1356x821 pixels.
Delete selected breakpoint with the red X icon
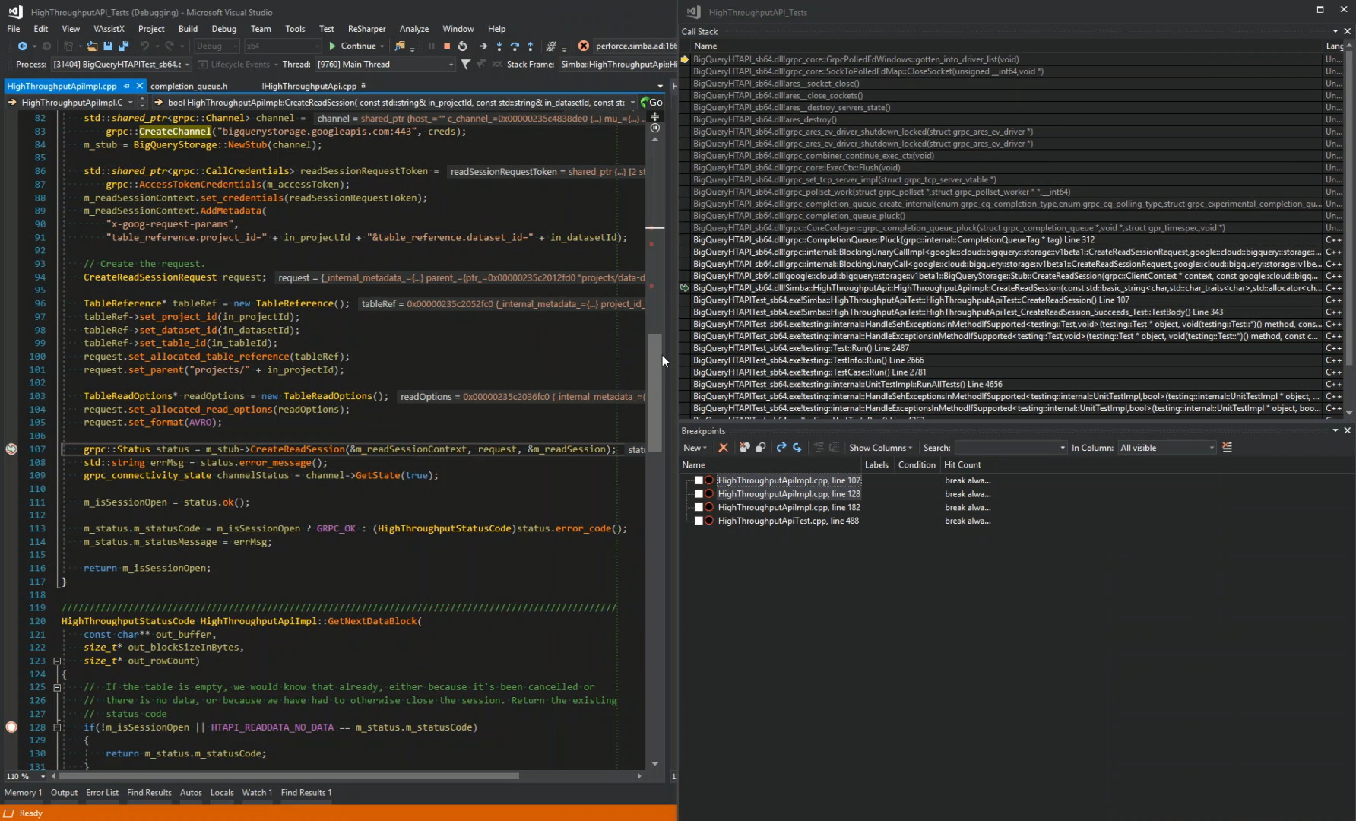[x=723, y=448]
